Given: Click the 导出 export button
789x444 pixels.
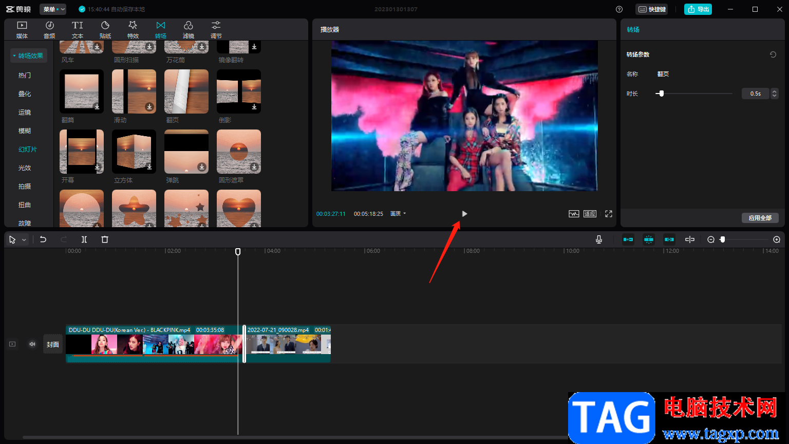Looking at the screenshot, I should [x=698, y=9].
